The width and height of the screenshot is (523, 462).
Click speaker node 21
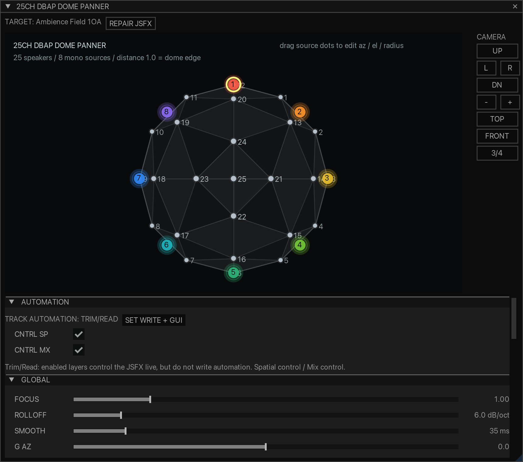point(271,179)
